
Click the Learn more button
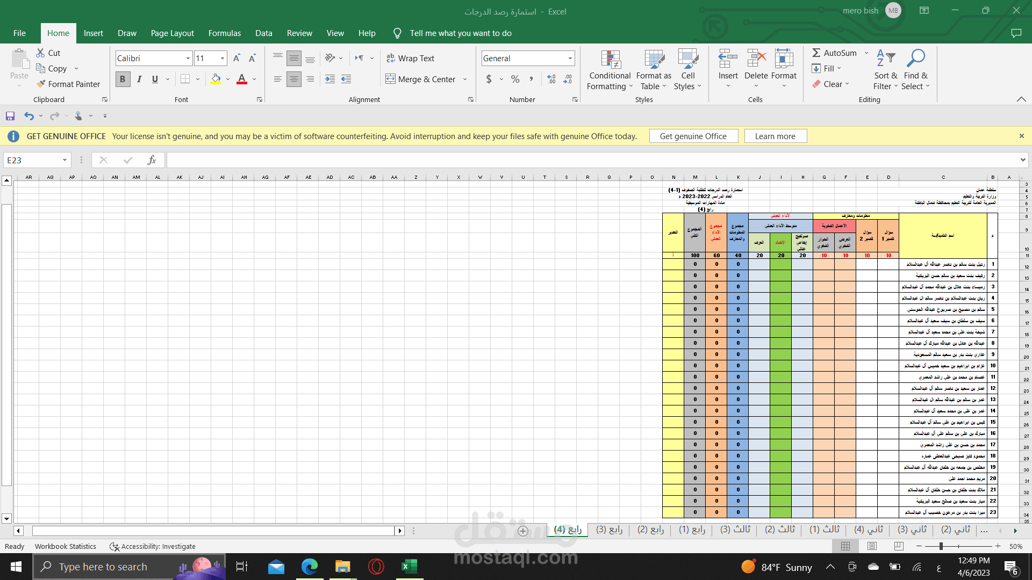click(x=775, y=136)
